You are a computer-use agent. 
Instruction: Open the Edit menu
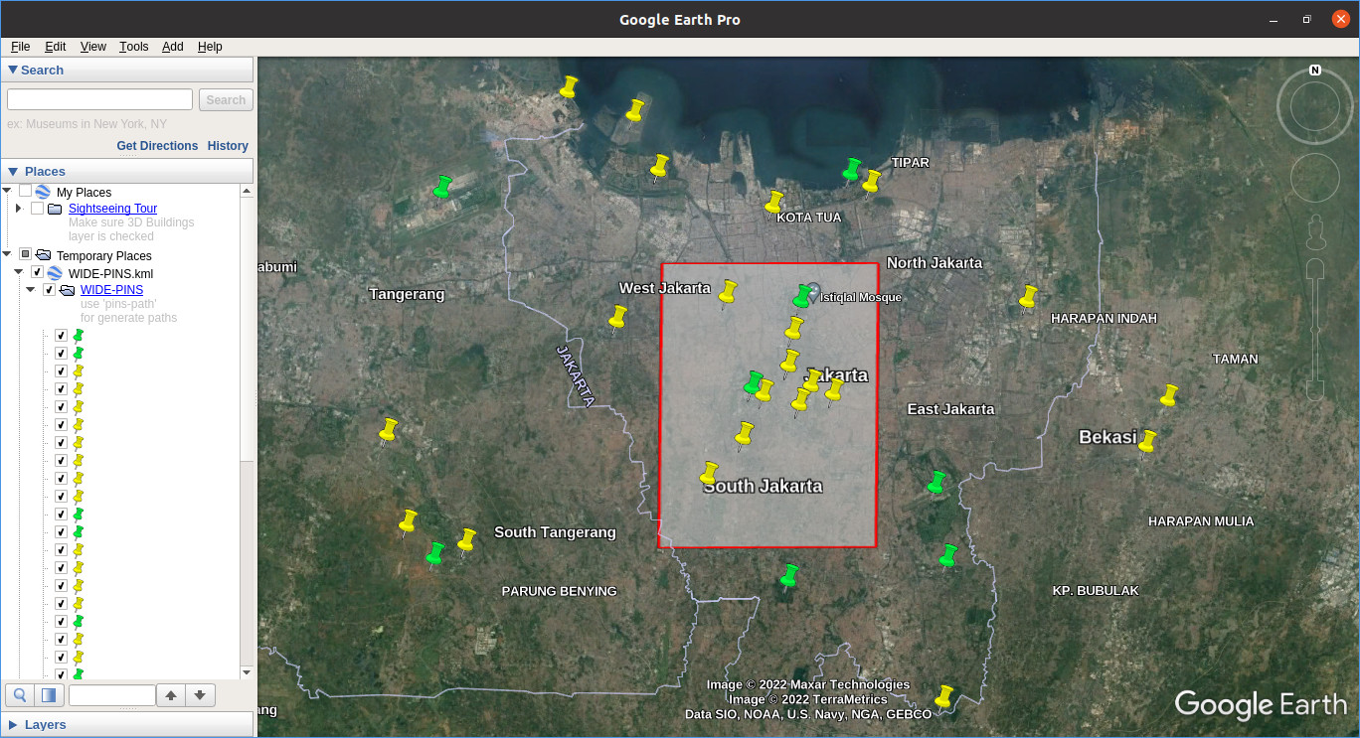55,47
